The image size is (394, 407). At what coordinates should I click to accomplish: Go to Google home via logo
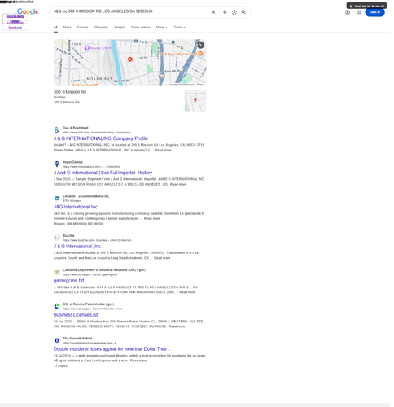click(28, 11)
